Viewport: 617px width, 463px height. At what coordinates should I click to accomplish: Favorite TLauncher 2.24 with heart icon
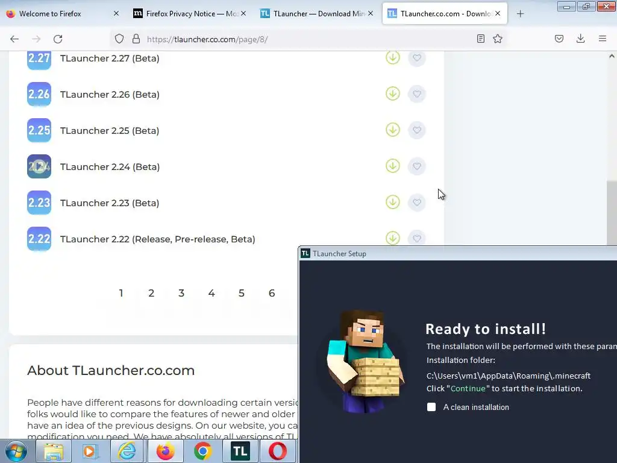click(x=417, y=166)
